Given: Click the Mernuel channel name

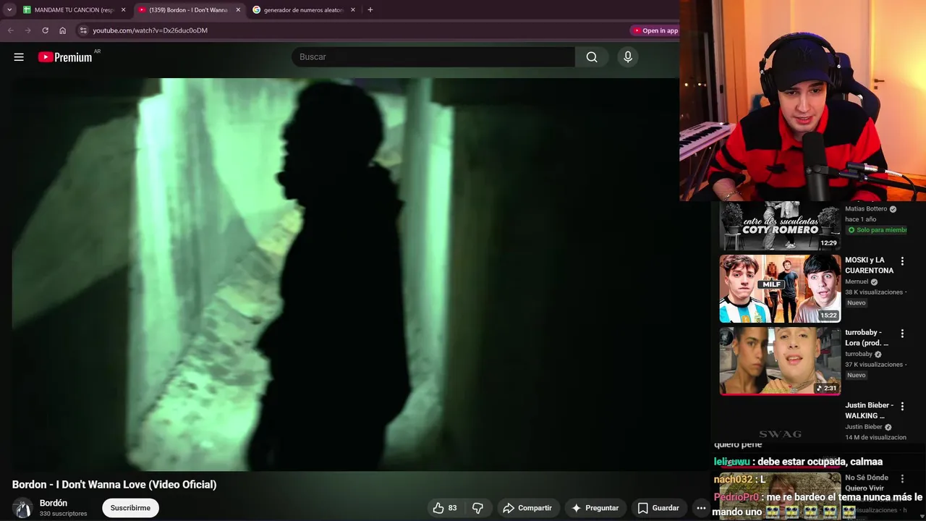Looking at the screenshot, I should point(857,281).
